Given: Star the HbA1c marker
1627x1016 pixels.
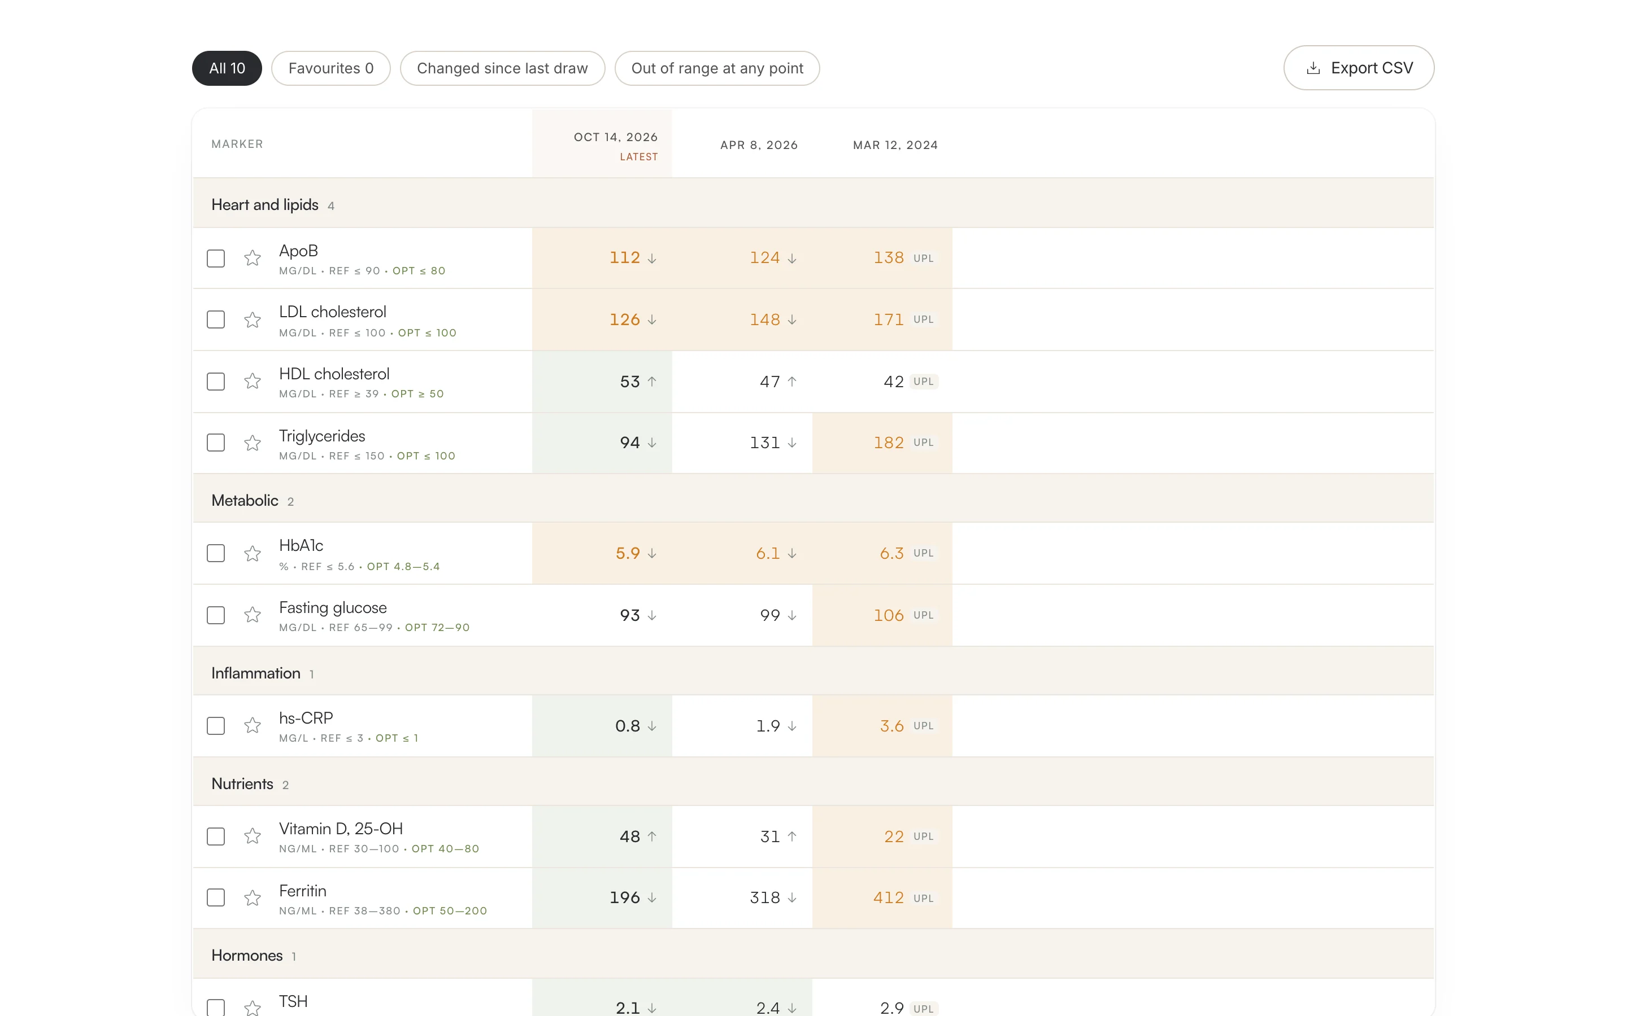Looking at the screenshot, I should pyautogui.click(x=252, y=554).
